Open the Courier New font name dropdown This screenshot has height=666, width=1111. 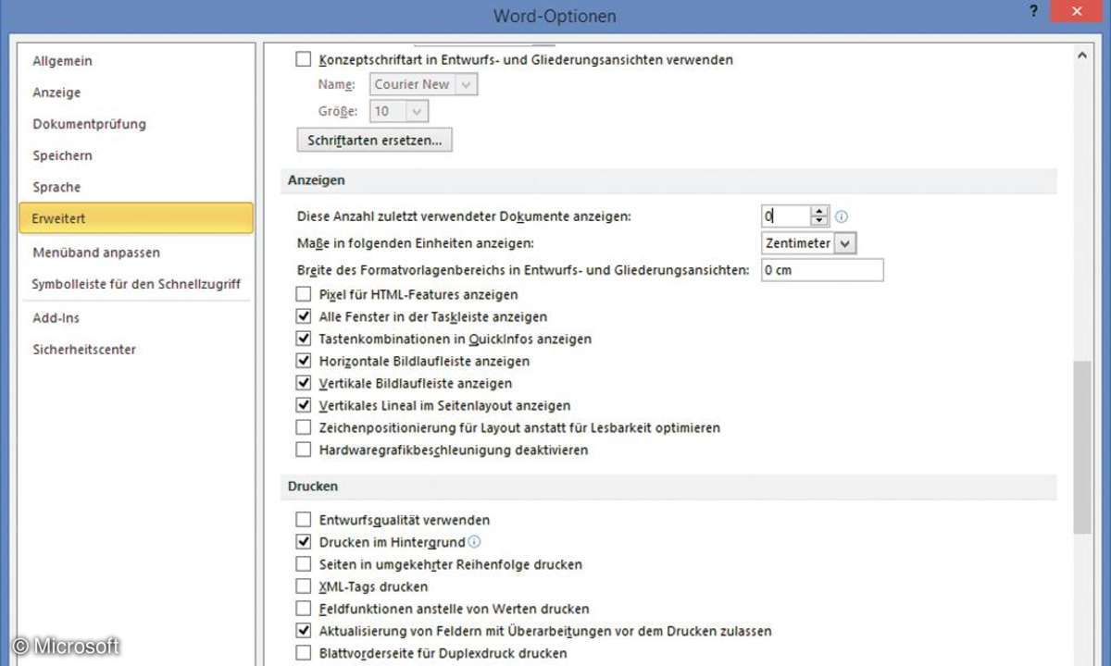467,84
